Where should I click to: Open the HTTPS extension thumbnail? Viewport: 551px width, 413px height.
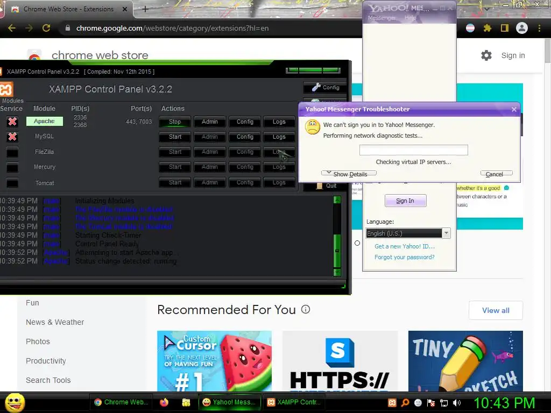point(340,361)
